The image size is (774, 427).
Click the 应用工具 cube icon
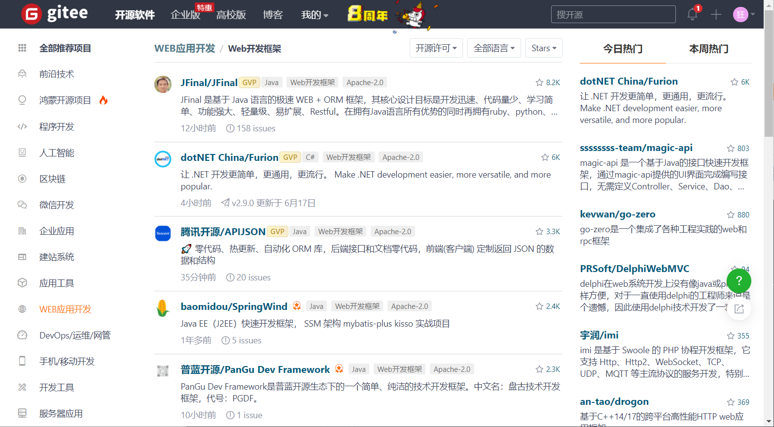click(22, 283)
